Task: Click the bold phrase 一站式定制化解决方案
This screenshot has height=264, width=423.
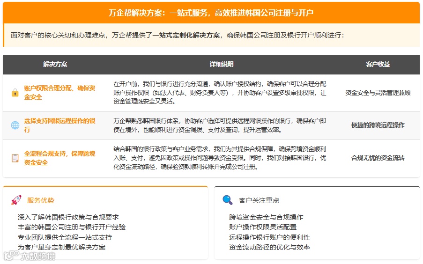Action: [x=186, y=35]
